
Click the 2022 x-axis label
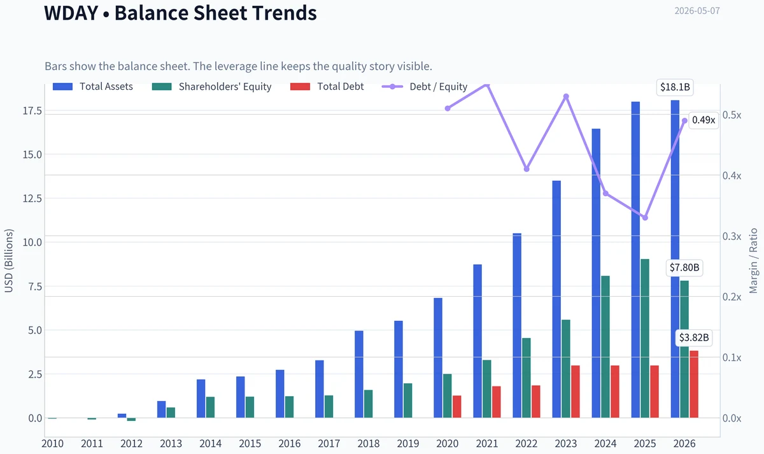coord(527,443)
